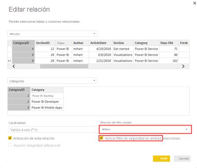Open the Dirección del filtro cruzado dropdown

[145, 129]
